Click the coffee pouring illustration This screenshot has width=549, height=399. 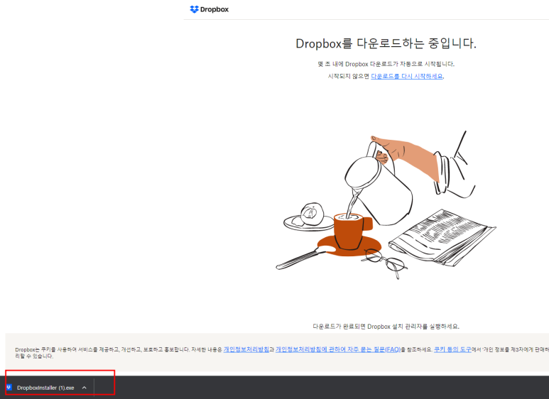(x=386, y=205)
